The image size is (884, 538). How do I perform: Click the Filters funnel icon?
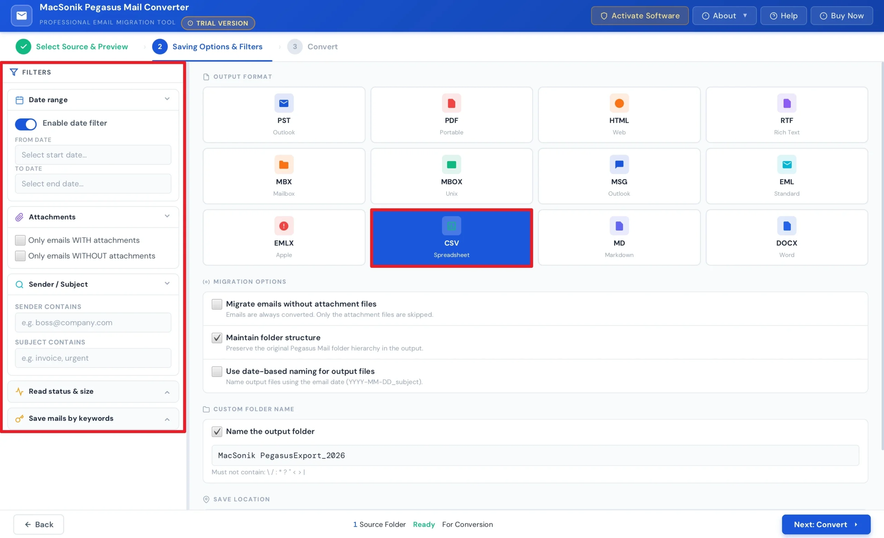13,72
